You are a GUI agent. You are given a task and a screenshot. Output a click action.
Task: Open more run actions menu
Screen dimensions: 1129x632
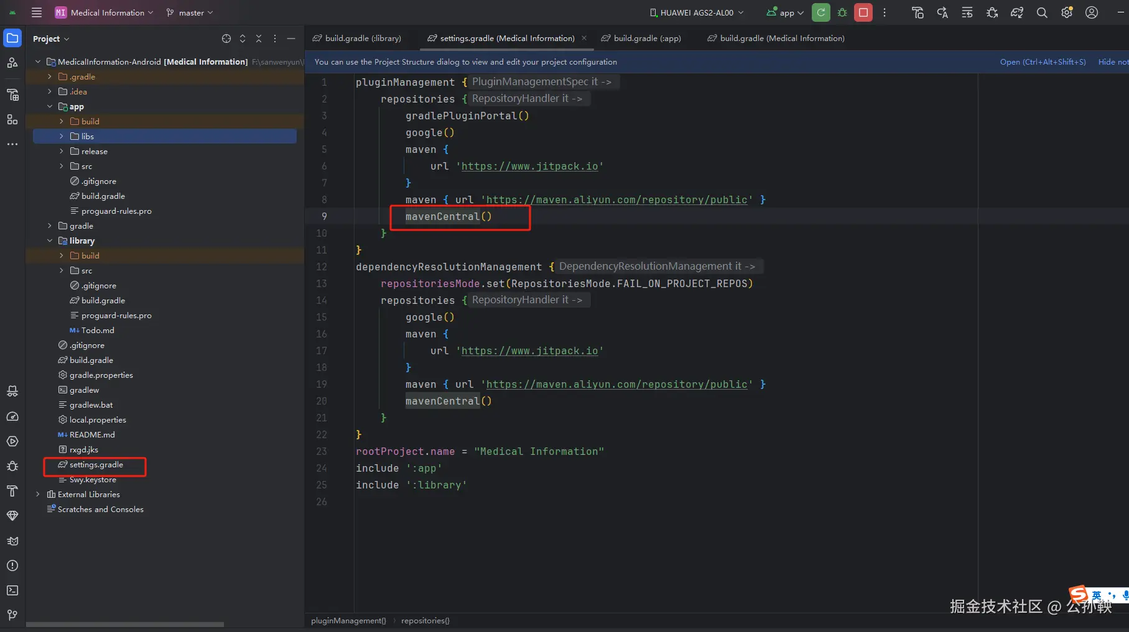tap(885, 12)
